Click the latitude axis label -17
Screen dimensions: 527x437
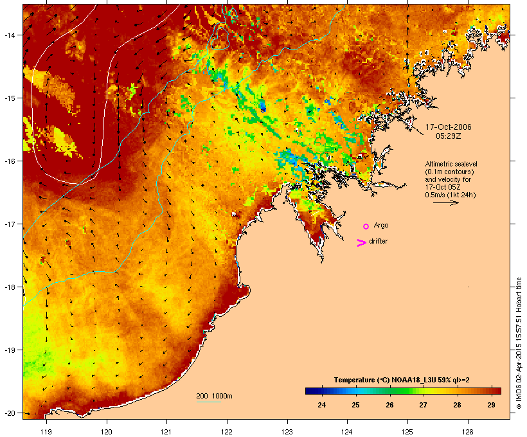click(9, 224)
